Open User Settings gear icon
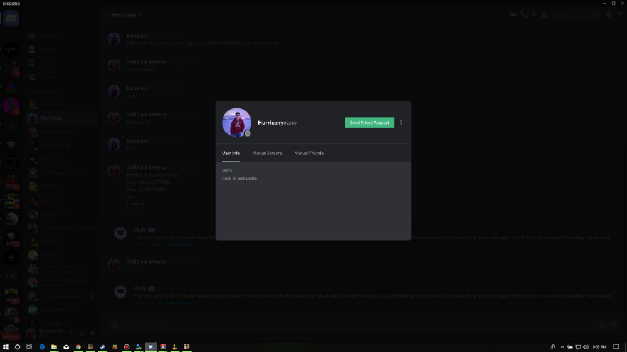The width and height of the screenshot is (627, 352). (x=92, y=333)
